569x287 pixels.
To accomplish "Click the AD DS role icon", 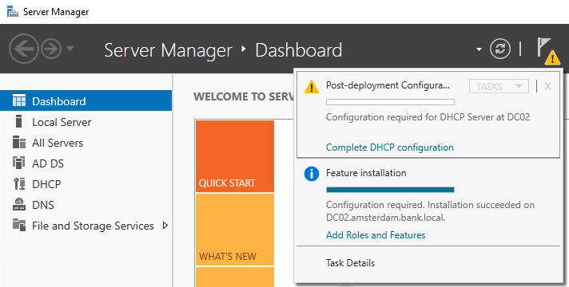I will (x=19, y=163).
